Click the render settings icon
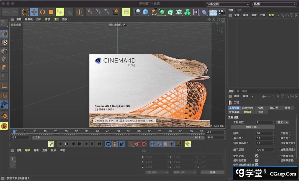299x181 pixels. (126, 12)
